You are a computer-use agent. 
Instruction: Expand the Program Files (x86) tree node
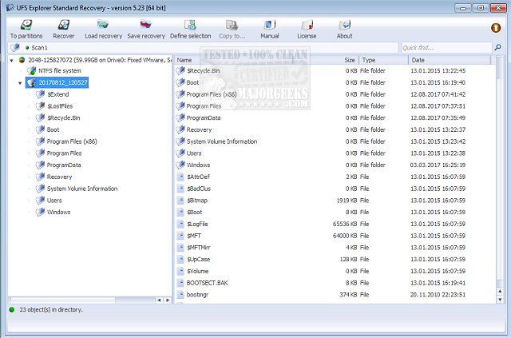(x=30, y=141)
